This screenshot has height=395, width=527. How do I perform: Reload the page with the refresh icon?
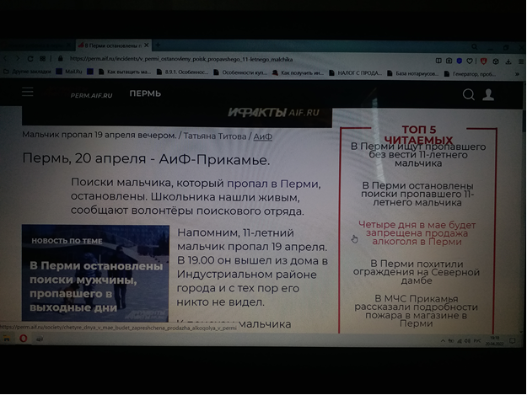(30, 59)
